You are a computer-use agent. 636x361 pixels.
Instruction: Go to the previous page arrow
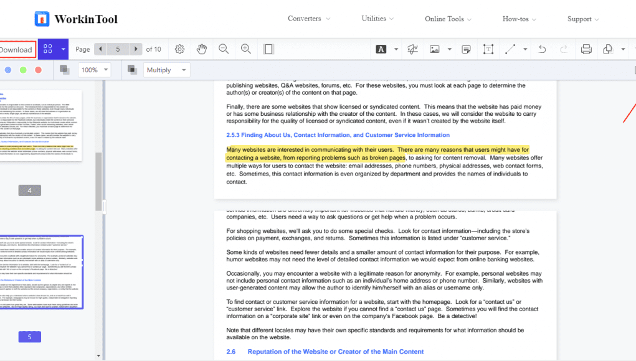click(100, 49)
